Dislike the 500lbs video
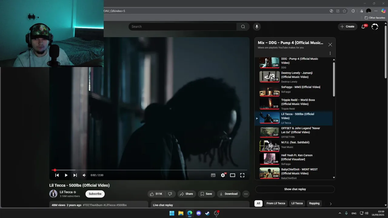The height and width of the screenshot is (218, 388). [170, 194]
